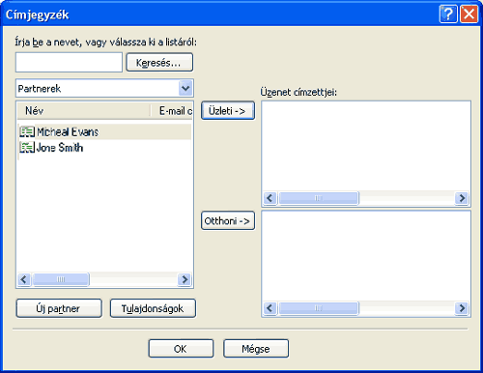483x373 pixels.
Task: Click the Keresés... button
Action: tap(159, 63)
